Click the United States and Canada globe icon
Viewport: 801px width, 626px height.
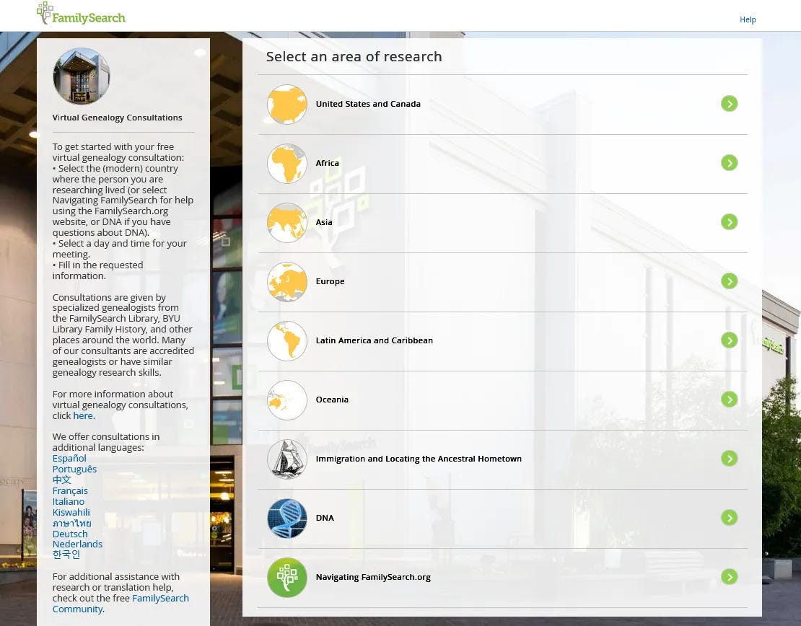tap(287, 104)
